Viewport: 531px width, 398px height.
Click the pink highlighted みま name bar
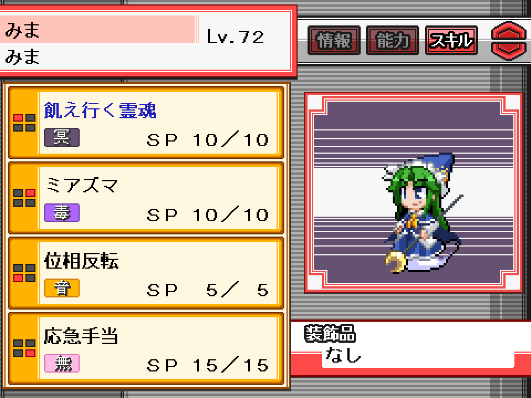(98, 29)
